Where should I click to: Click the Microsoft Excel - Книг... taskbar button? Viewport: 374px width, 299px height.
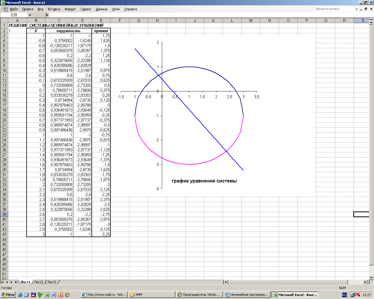(x=295, y=295)
